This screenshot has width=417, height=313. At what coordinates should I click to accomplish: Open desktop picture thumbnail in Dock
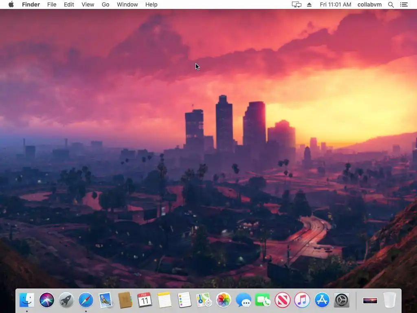click(x=370, y=301)
